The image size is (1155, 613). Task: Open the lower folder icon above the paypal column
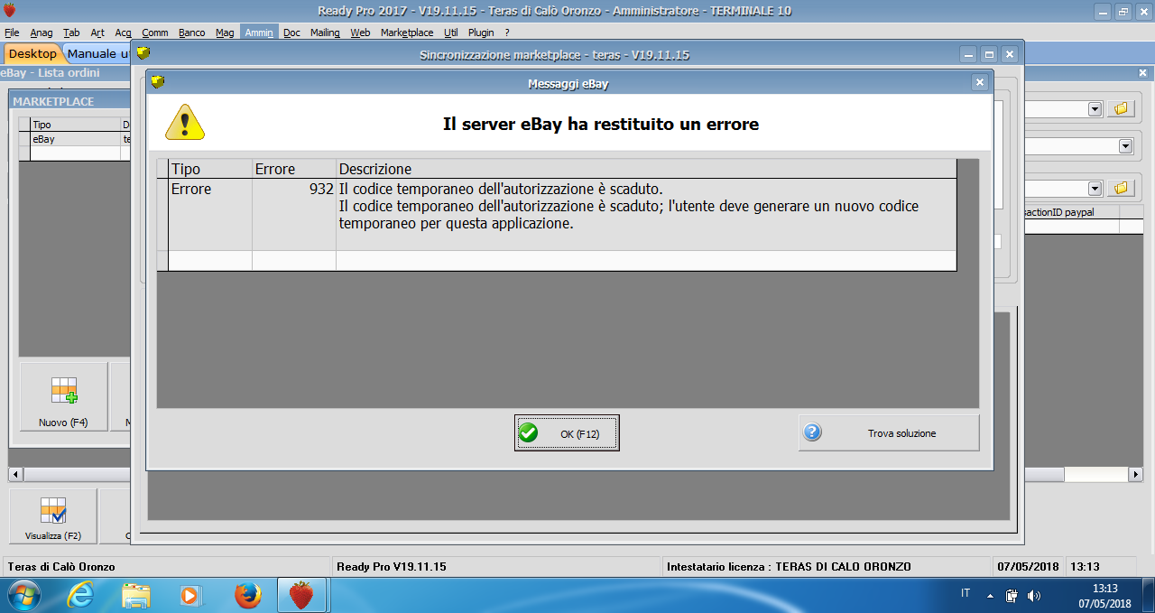point(1121,188)
